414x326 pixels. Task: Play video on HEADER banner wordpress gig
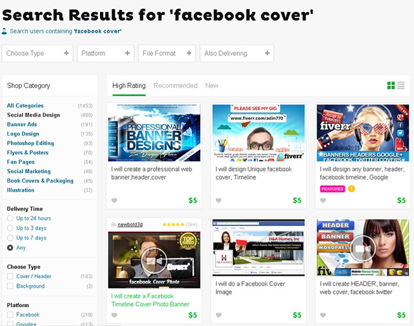(x=363, y=248)
